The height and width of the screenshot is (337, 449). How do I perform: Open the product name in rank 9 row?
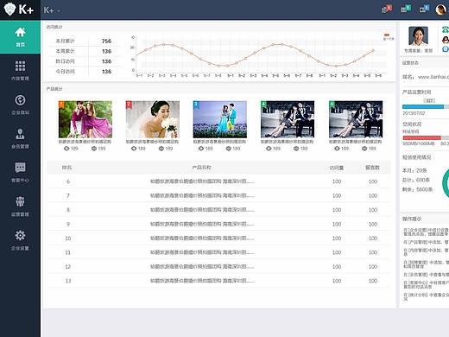click(x=202, y=224)
